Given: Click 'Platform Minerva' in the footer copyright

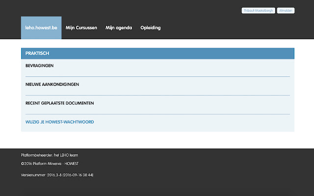Looking at the screenshot, I should 48,163.
